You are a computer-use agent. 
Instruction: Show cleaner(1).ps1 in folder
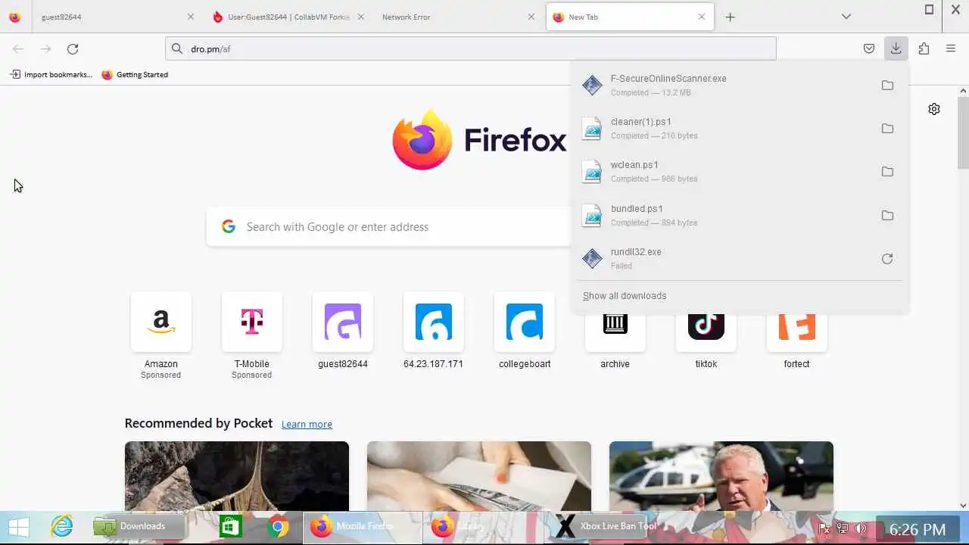(x=887, y=129)
